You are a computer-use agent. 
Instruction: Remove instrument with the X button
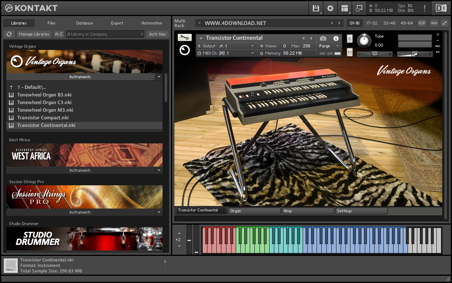coord(438,35)
